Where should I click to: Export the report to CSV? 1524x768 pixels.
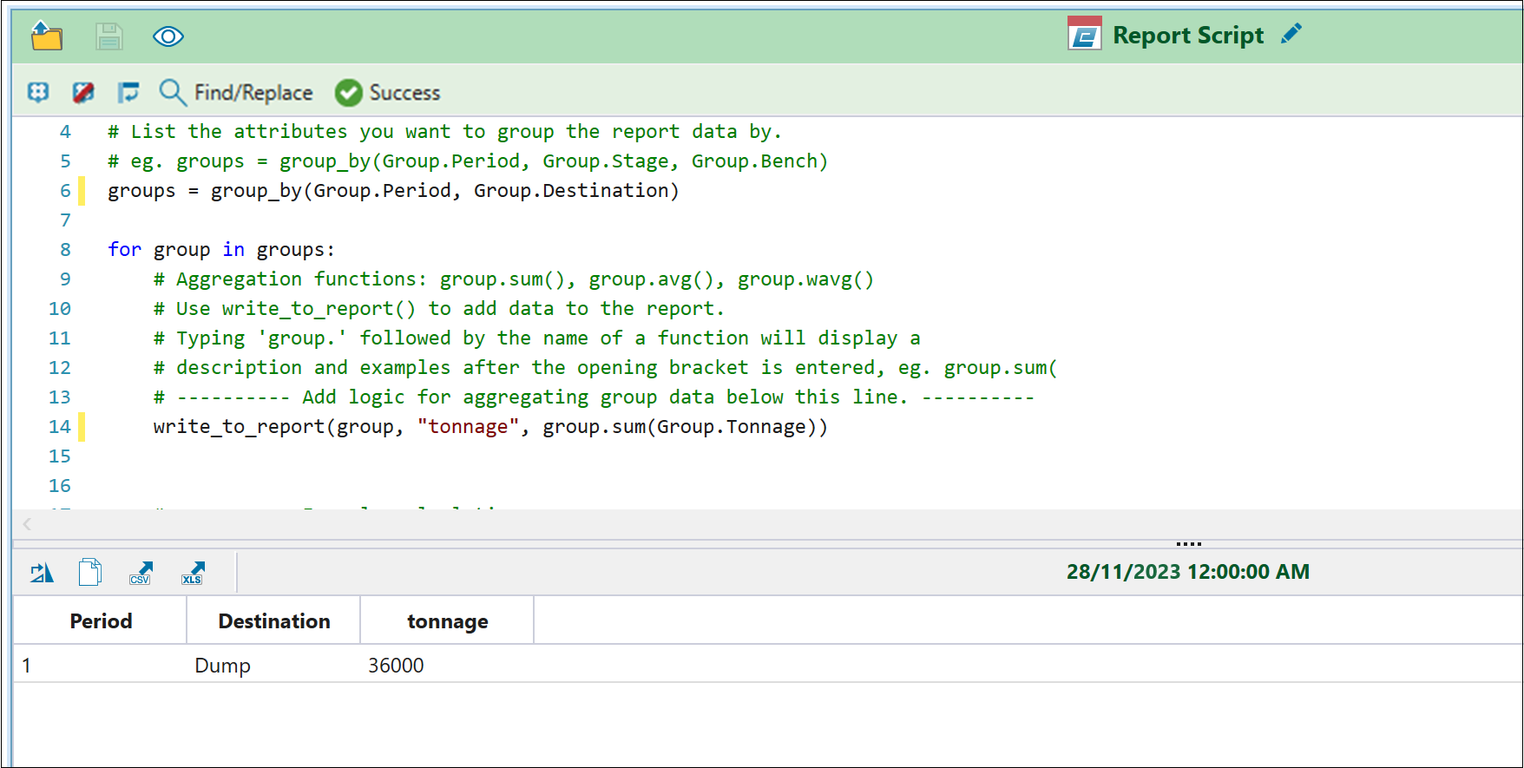[x=141, y=573]
